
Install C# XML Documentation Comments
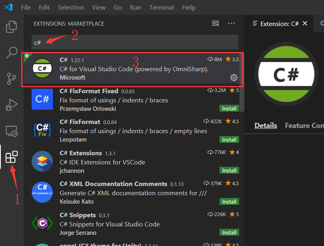pyautogui.click(x=229, y=202)
